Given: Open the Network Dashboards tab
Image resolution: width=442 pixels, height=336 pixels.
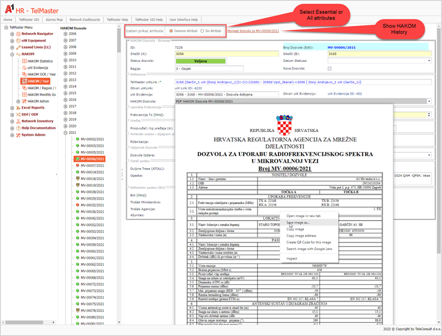Looking at the screenshot, I should click(x=85, y=20).
